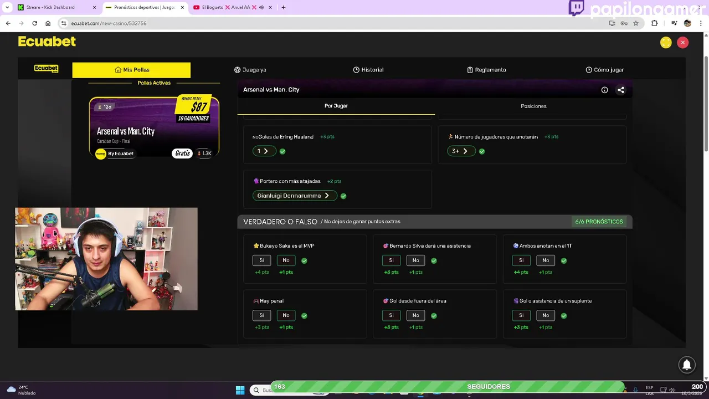Viewport: 709px width, 399px height.
Task: Mute the El Bogueto tab audio icon
Action: [261, 7]
